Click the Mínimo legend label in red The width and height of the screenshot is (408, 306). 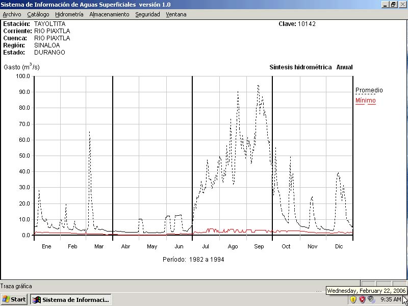[x=365, y=100]
